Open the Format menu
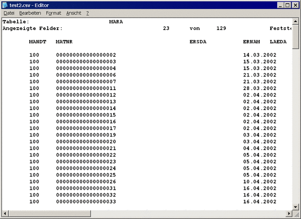Screen dimensions: 301x219 (53, 13)
